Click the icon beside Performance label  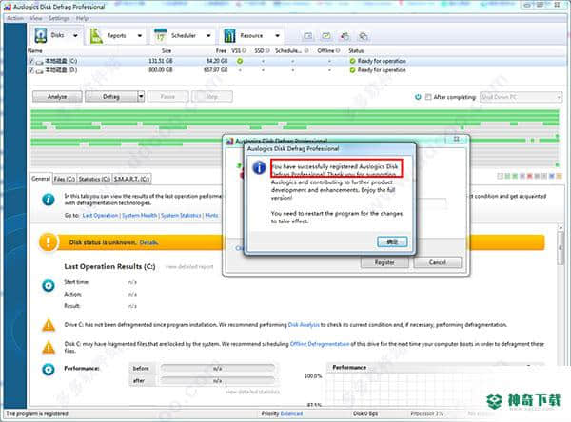tap(49, 369)
